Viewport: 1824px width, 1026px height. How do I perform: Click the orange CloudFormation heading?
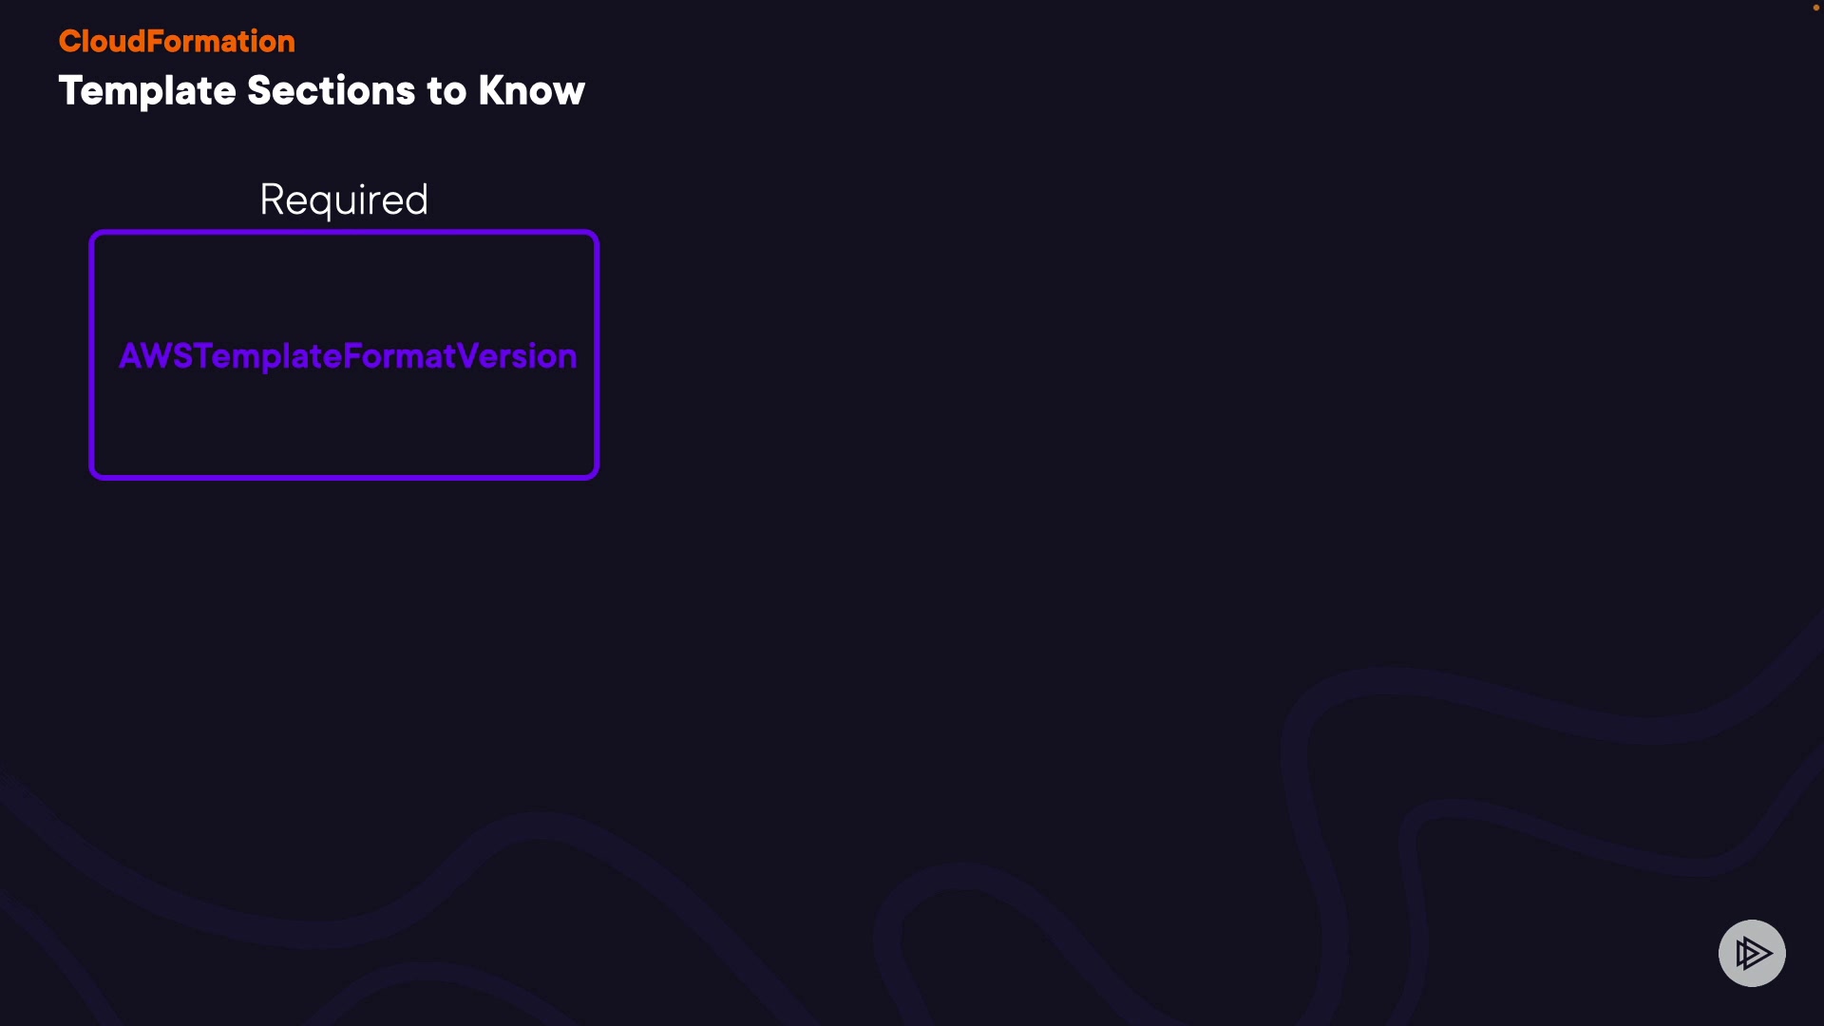point(177,41)
